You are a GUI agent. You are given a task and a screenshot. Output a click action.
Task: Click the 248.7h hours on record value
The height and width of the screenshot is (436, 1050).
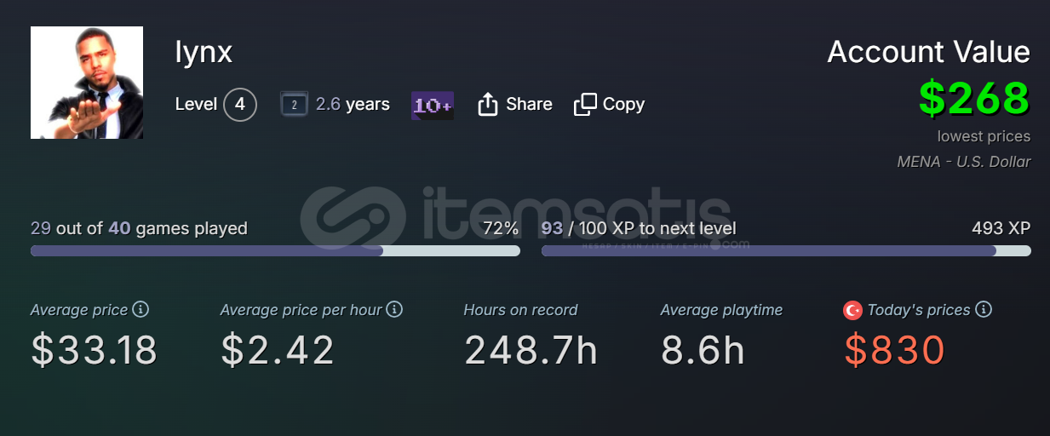pos(531,350)
